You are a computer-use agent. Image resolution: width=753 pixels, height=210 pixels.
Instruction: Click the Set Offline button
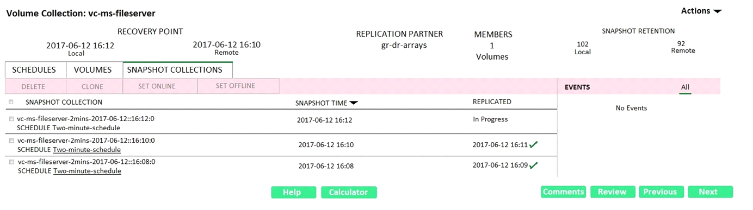coord(236,86)
